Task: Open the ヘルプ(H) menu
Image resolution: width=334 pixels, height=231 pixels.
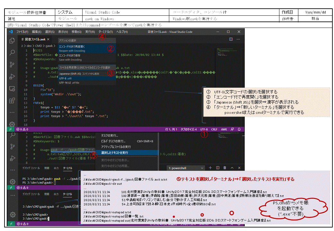Action: [x=122, y=32]
